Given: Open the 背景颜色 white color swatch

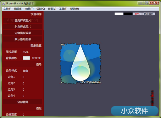Looking at the screenshot, I should (26, 58).
